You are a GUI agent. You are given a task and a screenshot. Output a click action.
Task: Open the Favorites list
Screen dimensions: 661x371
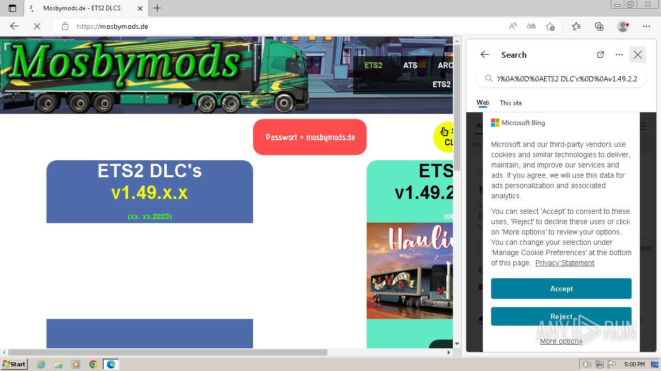click(576, 26)
